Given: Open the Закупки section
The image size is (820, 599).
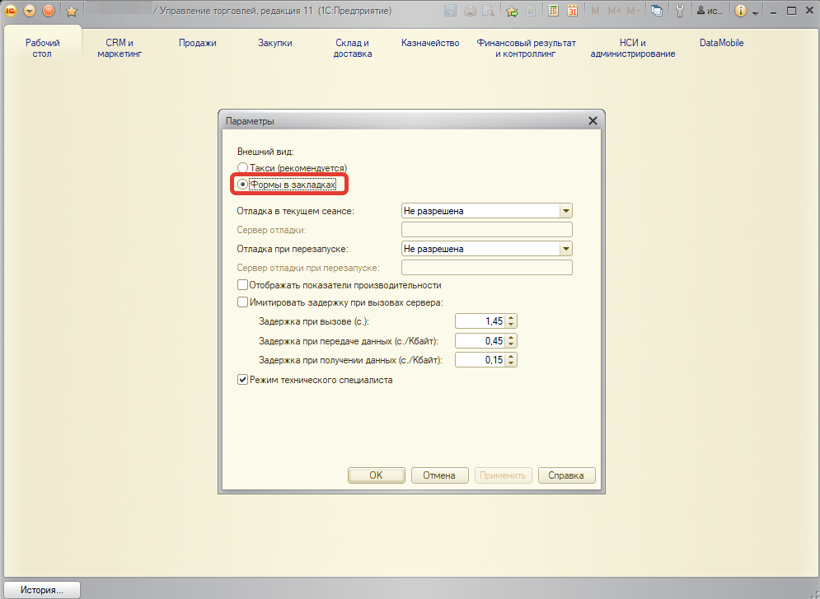Looking at the screenshot, I should coord(275,43).
